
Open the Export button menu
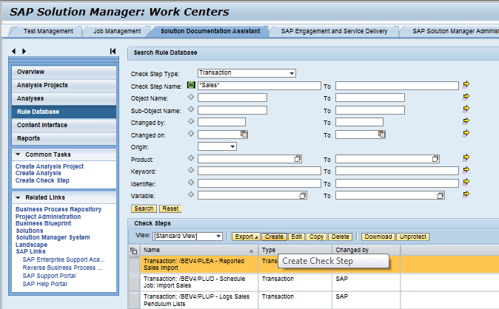pos(246,237)
